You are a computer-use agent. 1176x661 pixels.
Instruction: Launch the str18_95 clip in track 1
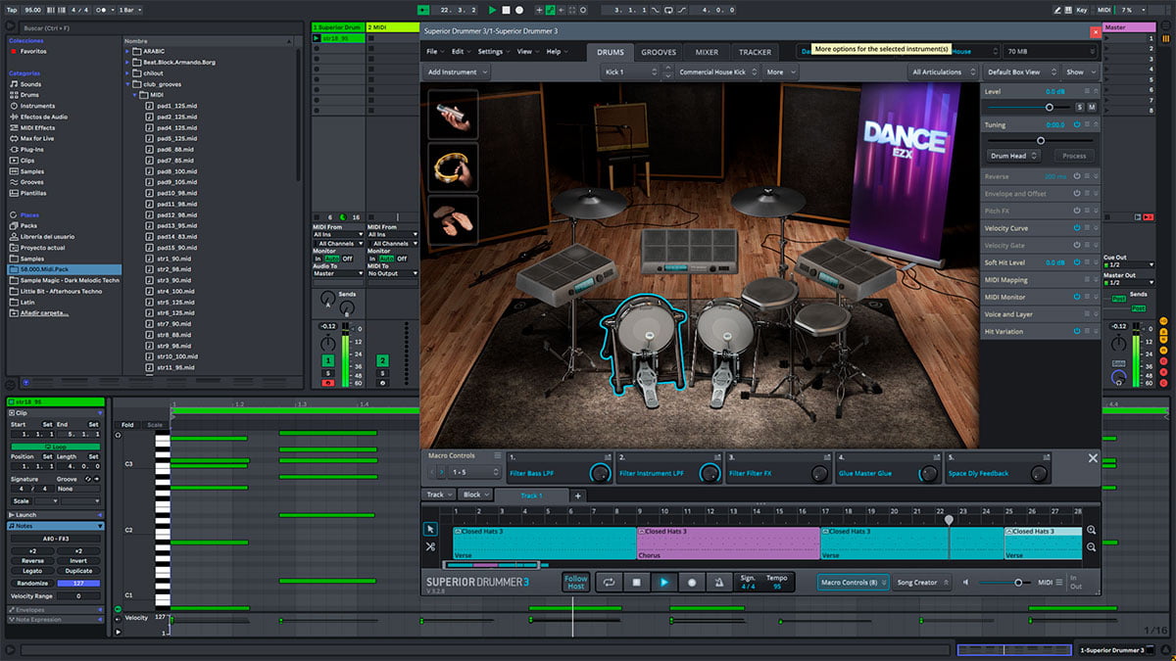point(317,39)
